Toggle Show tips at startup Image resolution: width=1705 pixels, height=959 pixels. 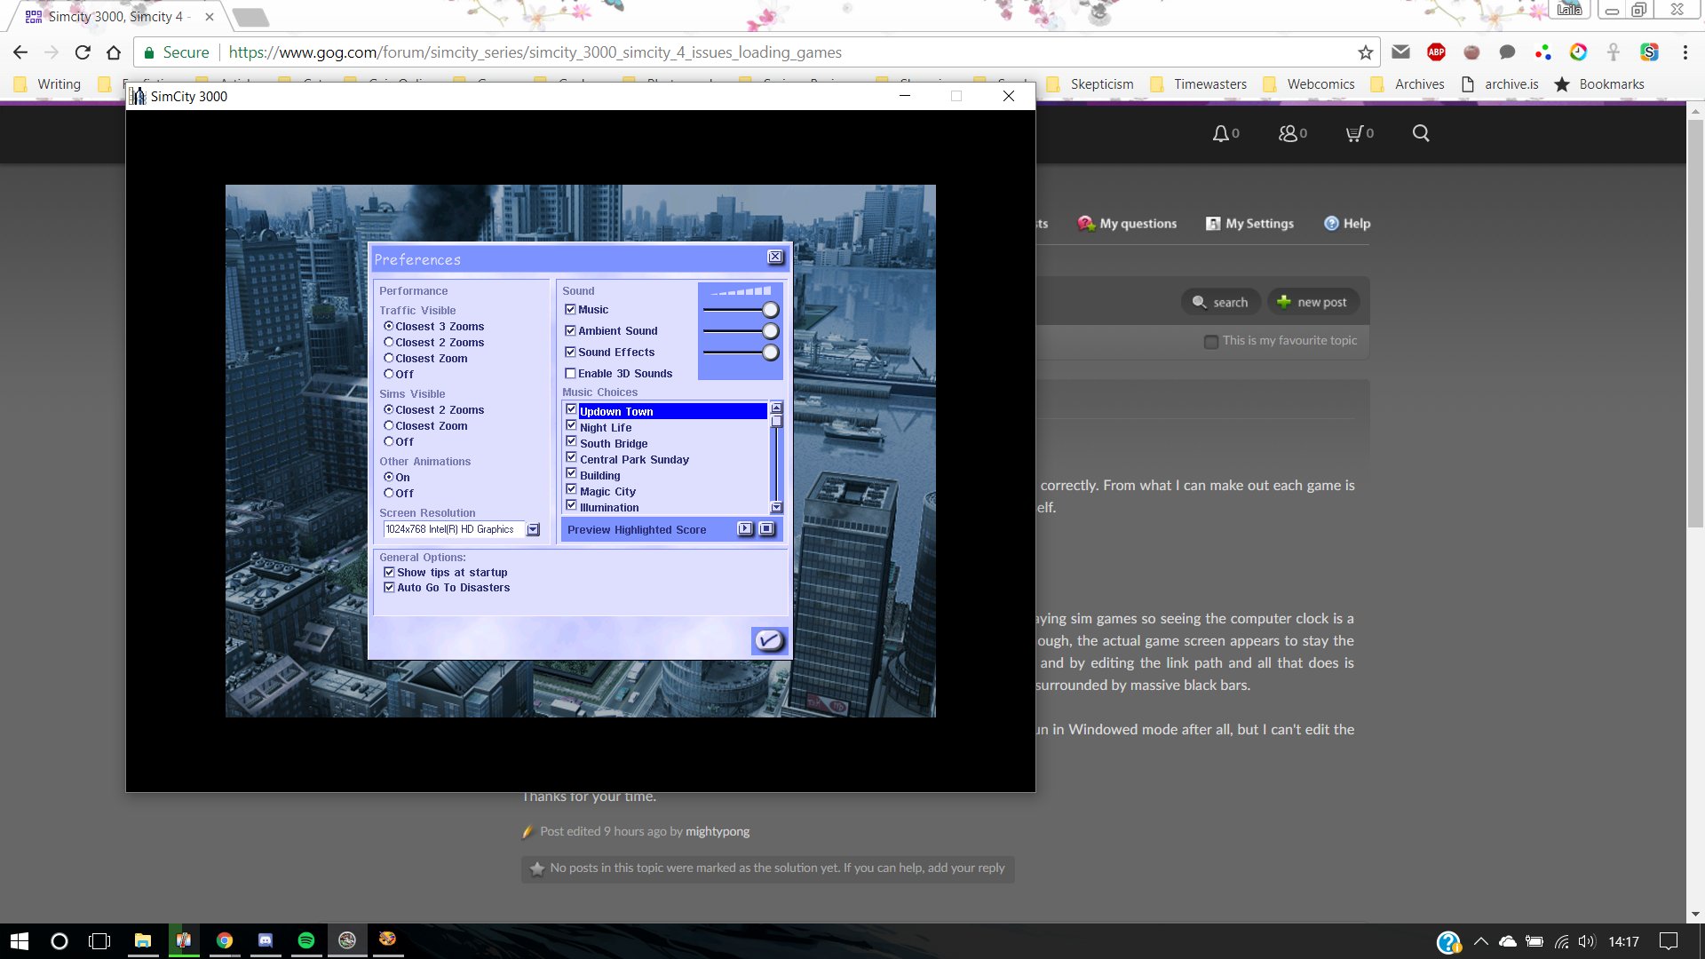click(389, 573)
